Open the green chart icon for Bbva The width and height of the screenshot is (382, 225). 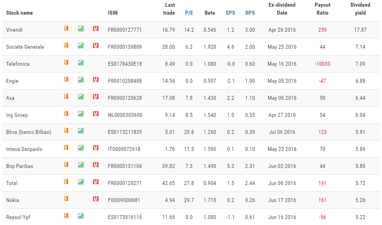tap(81, 131)
